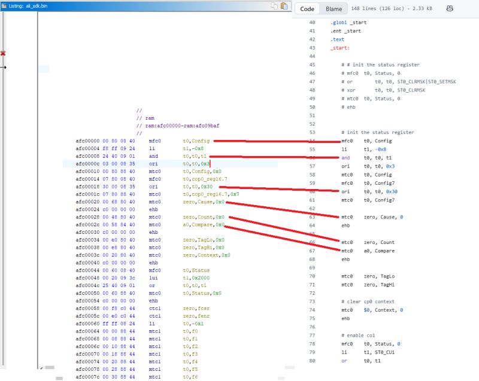Click the red X marker in the left margin
The height and width of the screenshot is (381, 479).
coord(2,53)
